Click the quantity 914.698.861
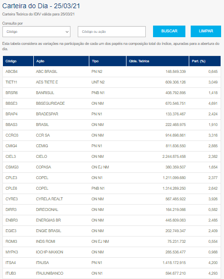The height and width of the screenshot is (279, 224). pos(176,135)
